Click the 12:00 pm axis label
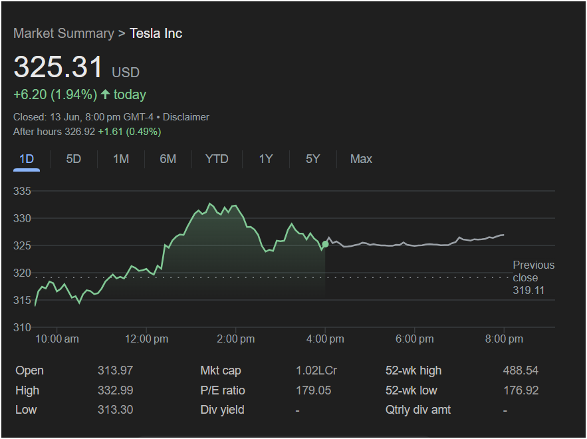 click(x=146, y=339)
